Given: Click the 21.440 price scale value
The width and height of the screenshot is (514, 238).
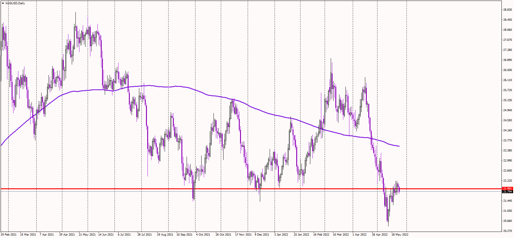Looking at the screenshot, I should [508, 201].
